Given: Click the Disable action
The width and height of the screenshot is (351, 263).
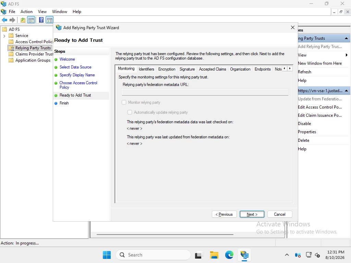Looking at the screenshot, I should click(304, 124).
